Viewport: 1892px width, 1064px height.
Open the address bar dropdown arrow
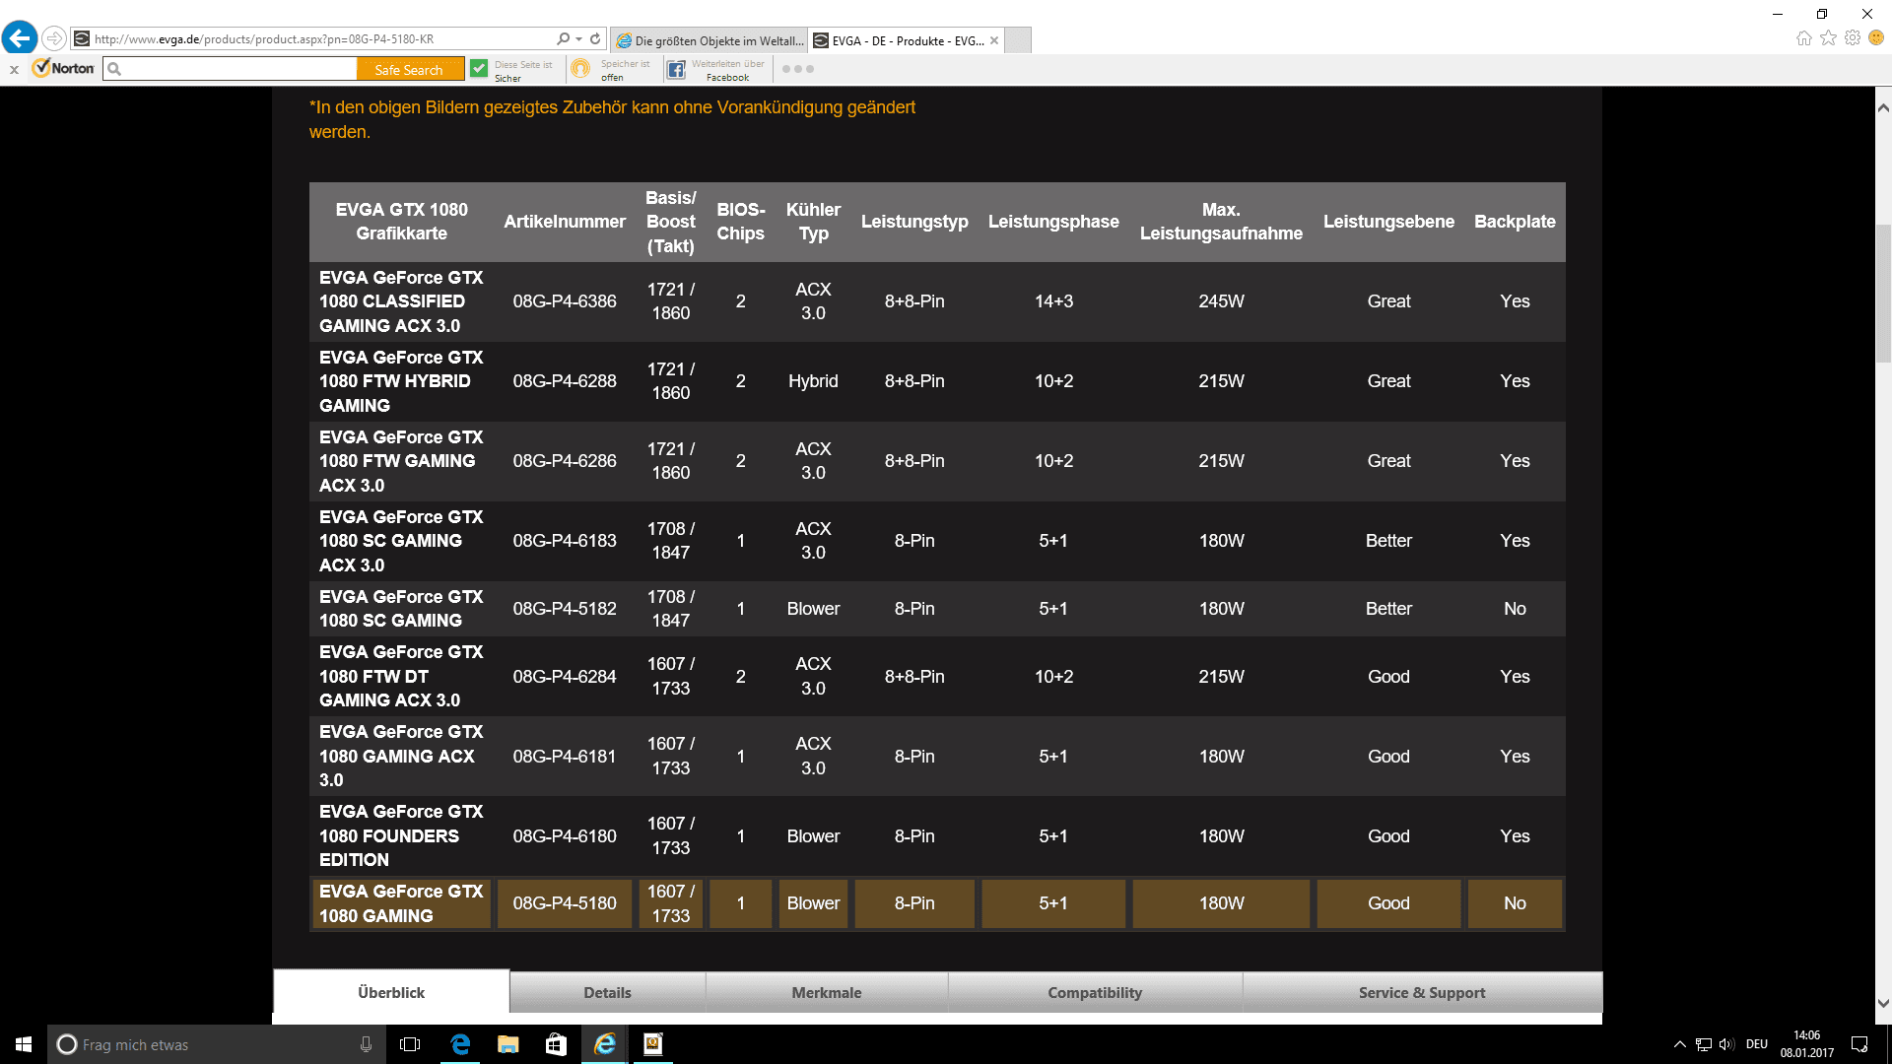tap(578, 39)
